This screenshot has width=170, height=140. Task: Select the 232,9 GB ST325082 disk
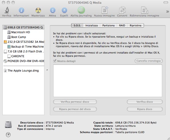pyautogui.click(x=23, y=42)
